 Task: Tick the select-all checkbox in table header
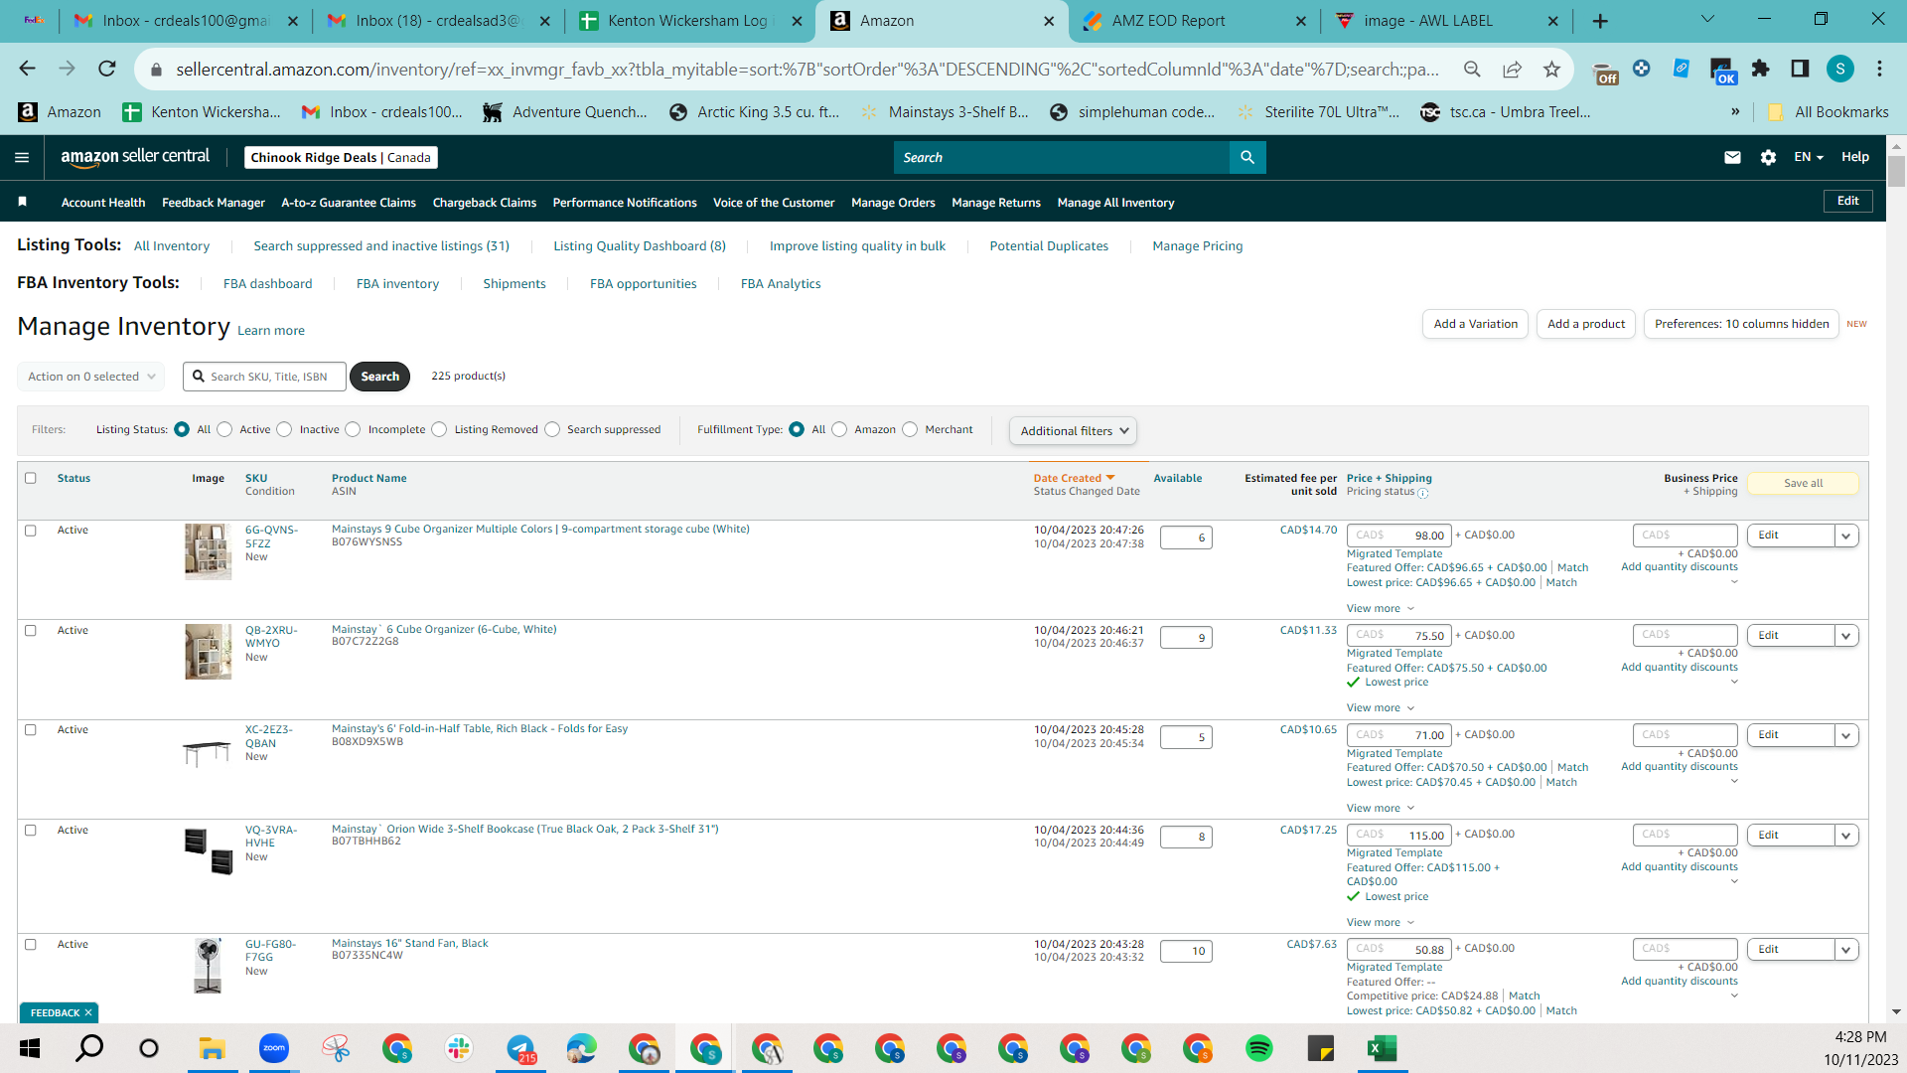(x=31, y=478)
